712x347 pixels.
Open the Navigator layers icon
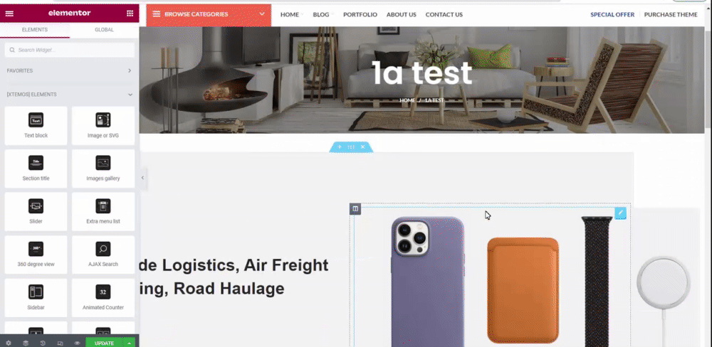26,343
